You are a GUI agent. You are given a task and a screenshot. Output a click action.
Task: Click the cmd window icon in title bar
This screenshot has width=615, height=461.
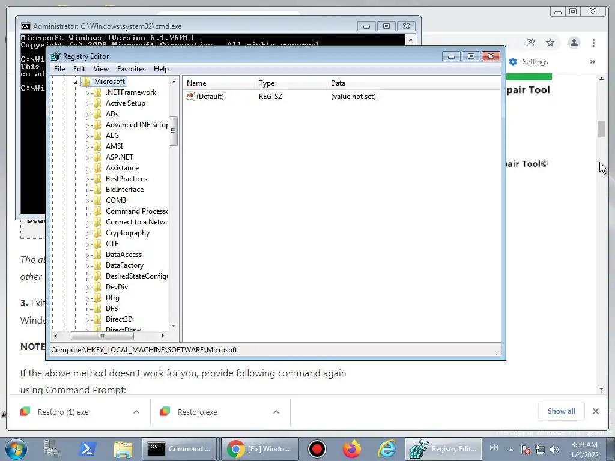[25, 26]
